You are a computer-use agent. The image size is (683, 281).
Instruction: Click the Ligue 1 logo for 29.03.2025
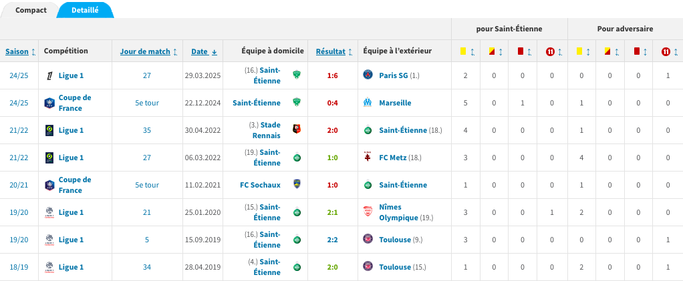coord(49,75)
